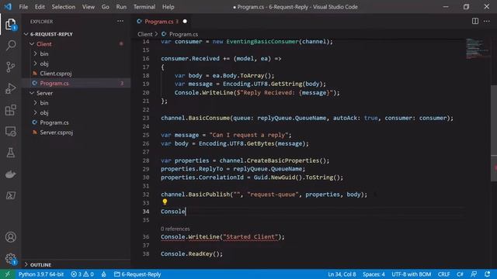Expand the Server bin folder
Screen dimensions: 497x279
click(76, 103)
